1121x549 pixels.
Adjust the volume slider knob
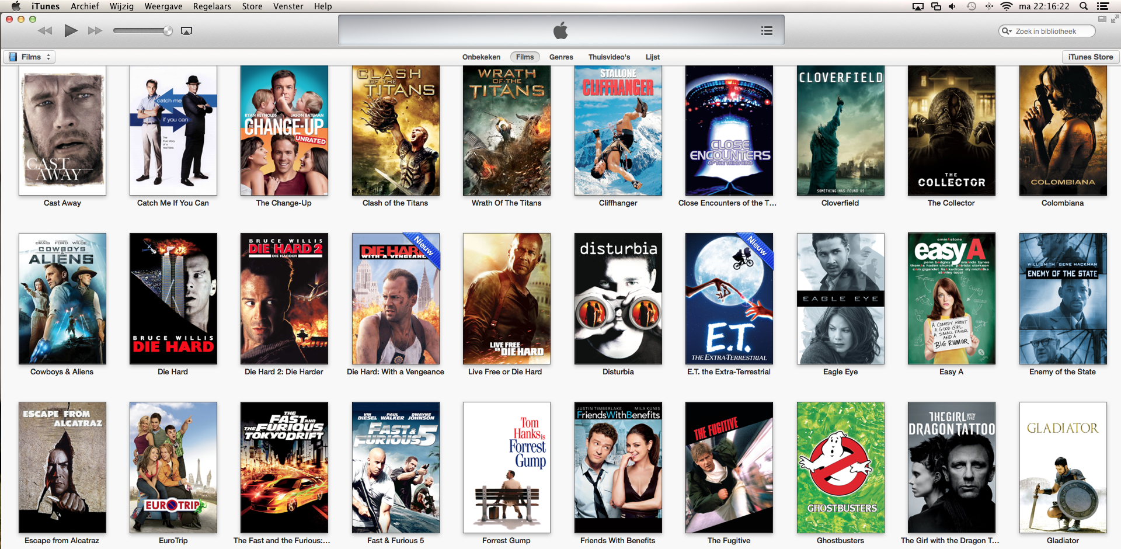coord(168,31)
